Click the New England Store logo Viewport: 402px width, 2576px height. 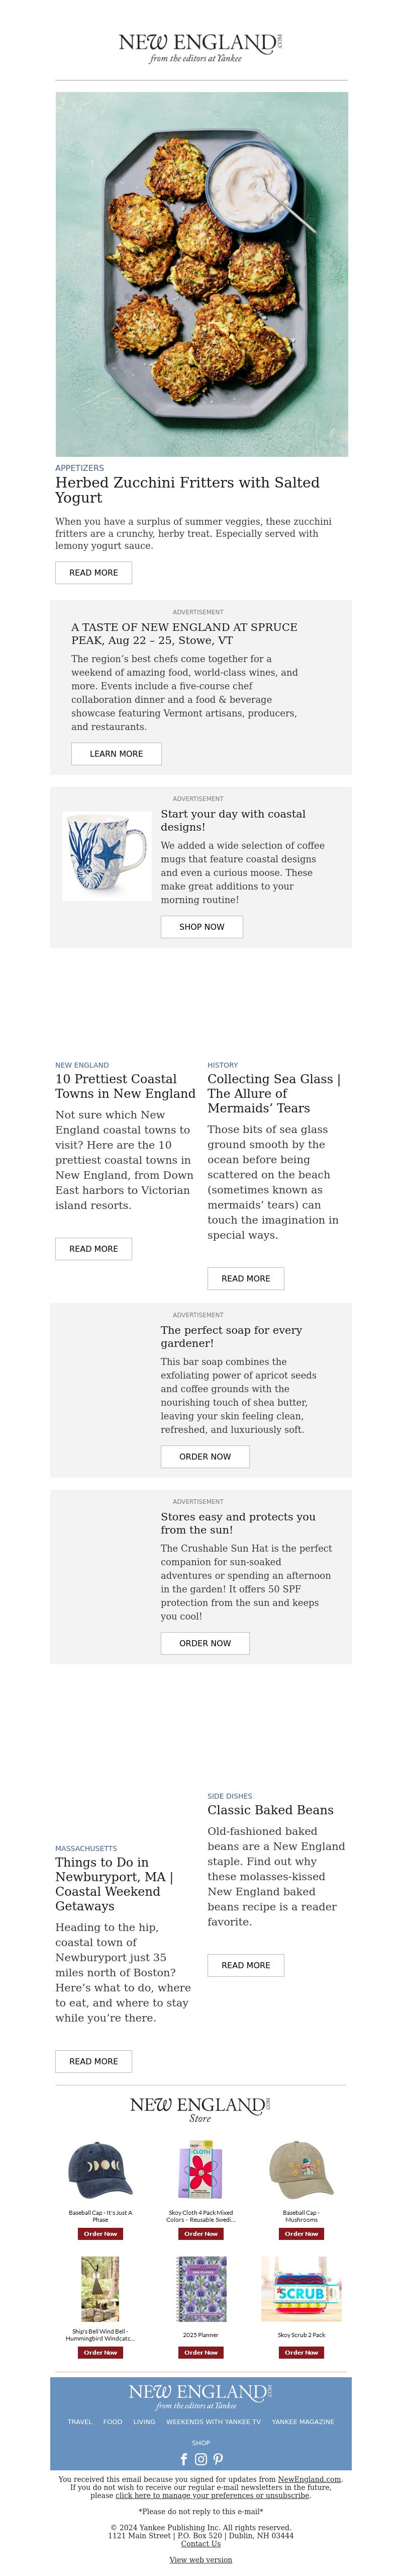pyautogui.click(x=200, y=2109)
